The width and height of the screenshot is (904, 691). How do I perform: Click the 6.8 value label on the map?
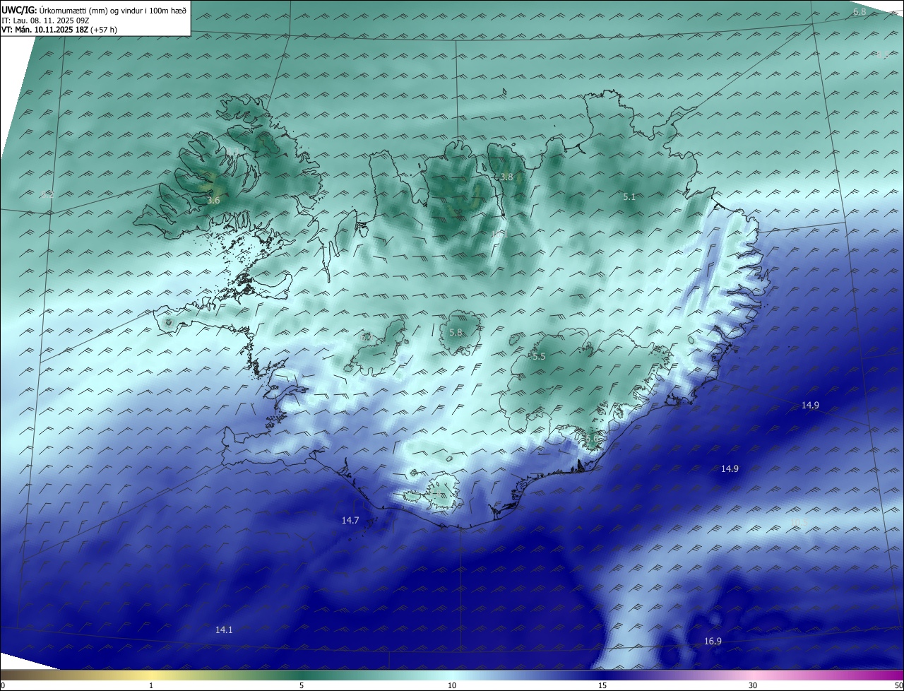tap(860, 12)
